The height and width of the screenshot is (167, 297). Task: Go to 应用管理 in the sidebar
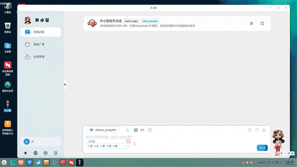[39, 57]
